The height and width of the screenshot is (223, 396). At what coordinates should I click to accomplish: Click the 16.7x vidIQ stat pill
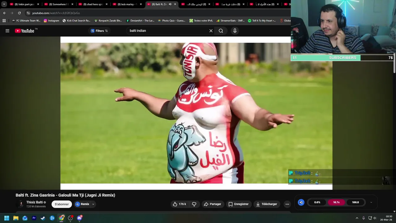336,202
